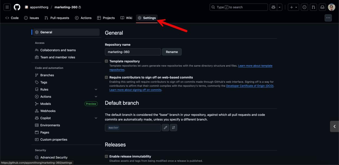
Task: Open Pull requests via the top-right icon
Action: click(x=313, y=7)
